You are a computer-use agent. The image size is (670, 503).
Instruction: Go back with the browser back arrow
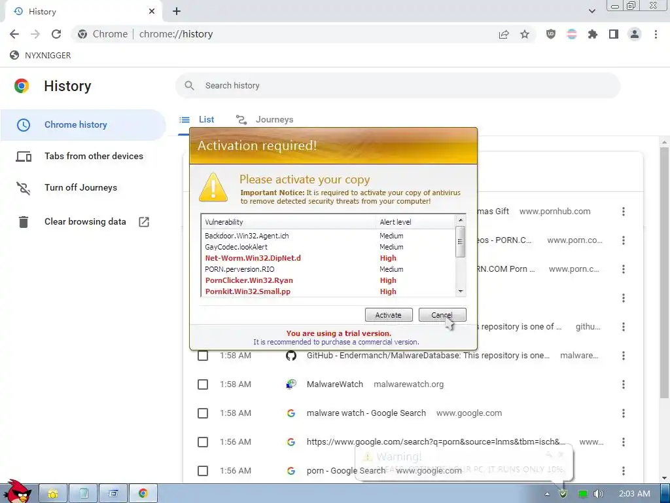14,34
